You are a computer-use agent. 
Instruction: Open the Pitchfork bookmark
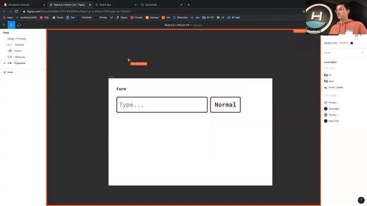tap(85, 18)
